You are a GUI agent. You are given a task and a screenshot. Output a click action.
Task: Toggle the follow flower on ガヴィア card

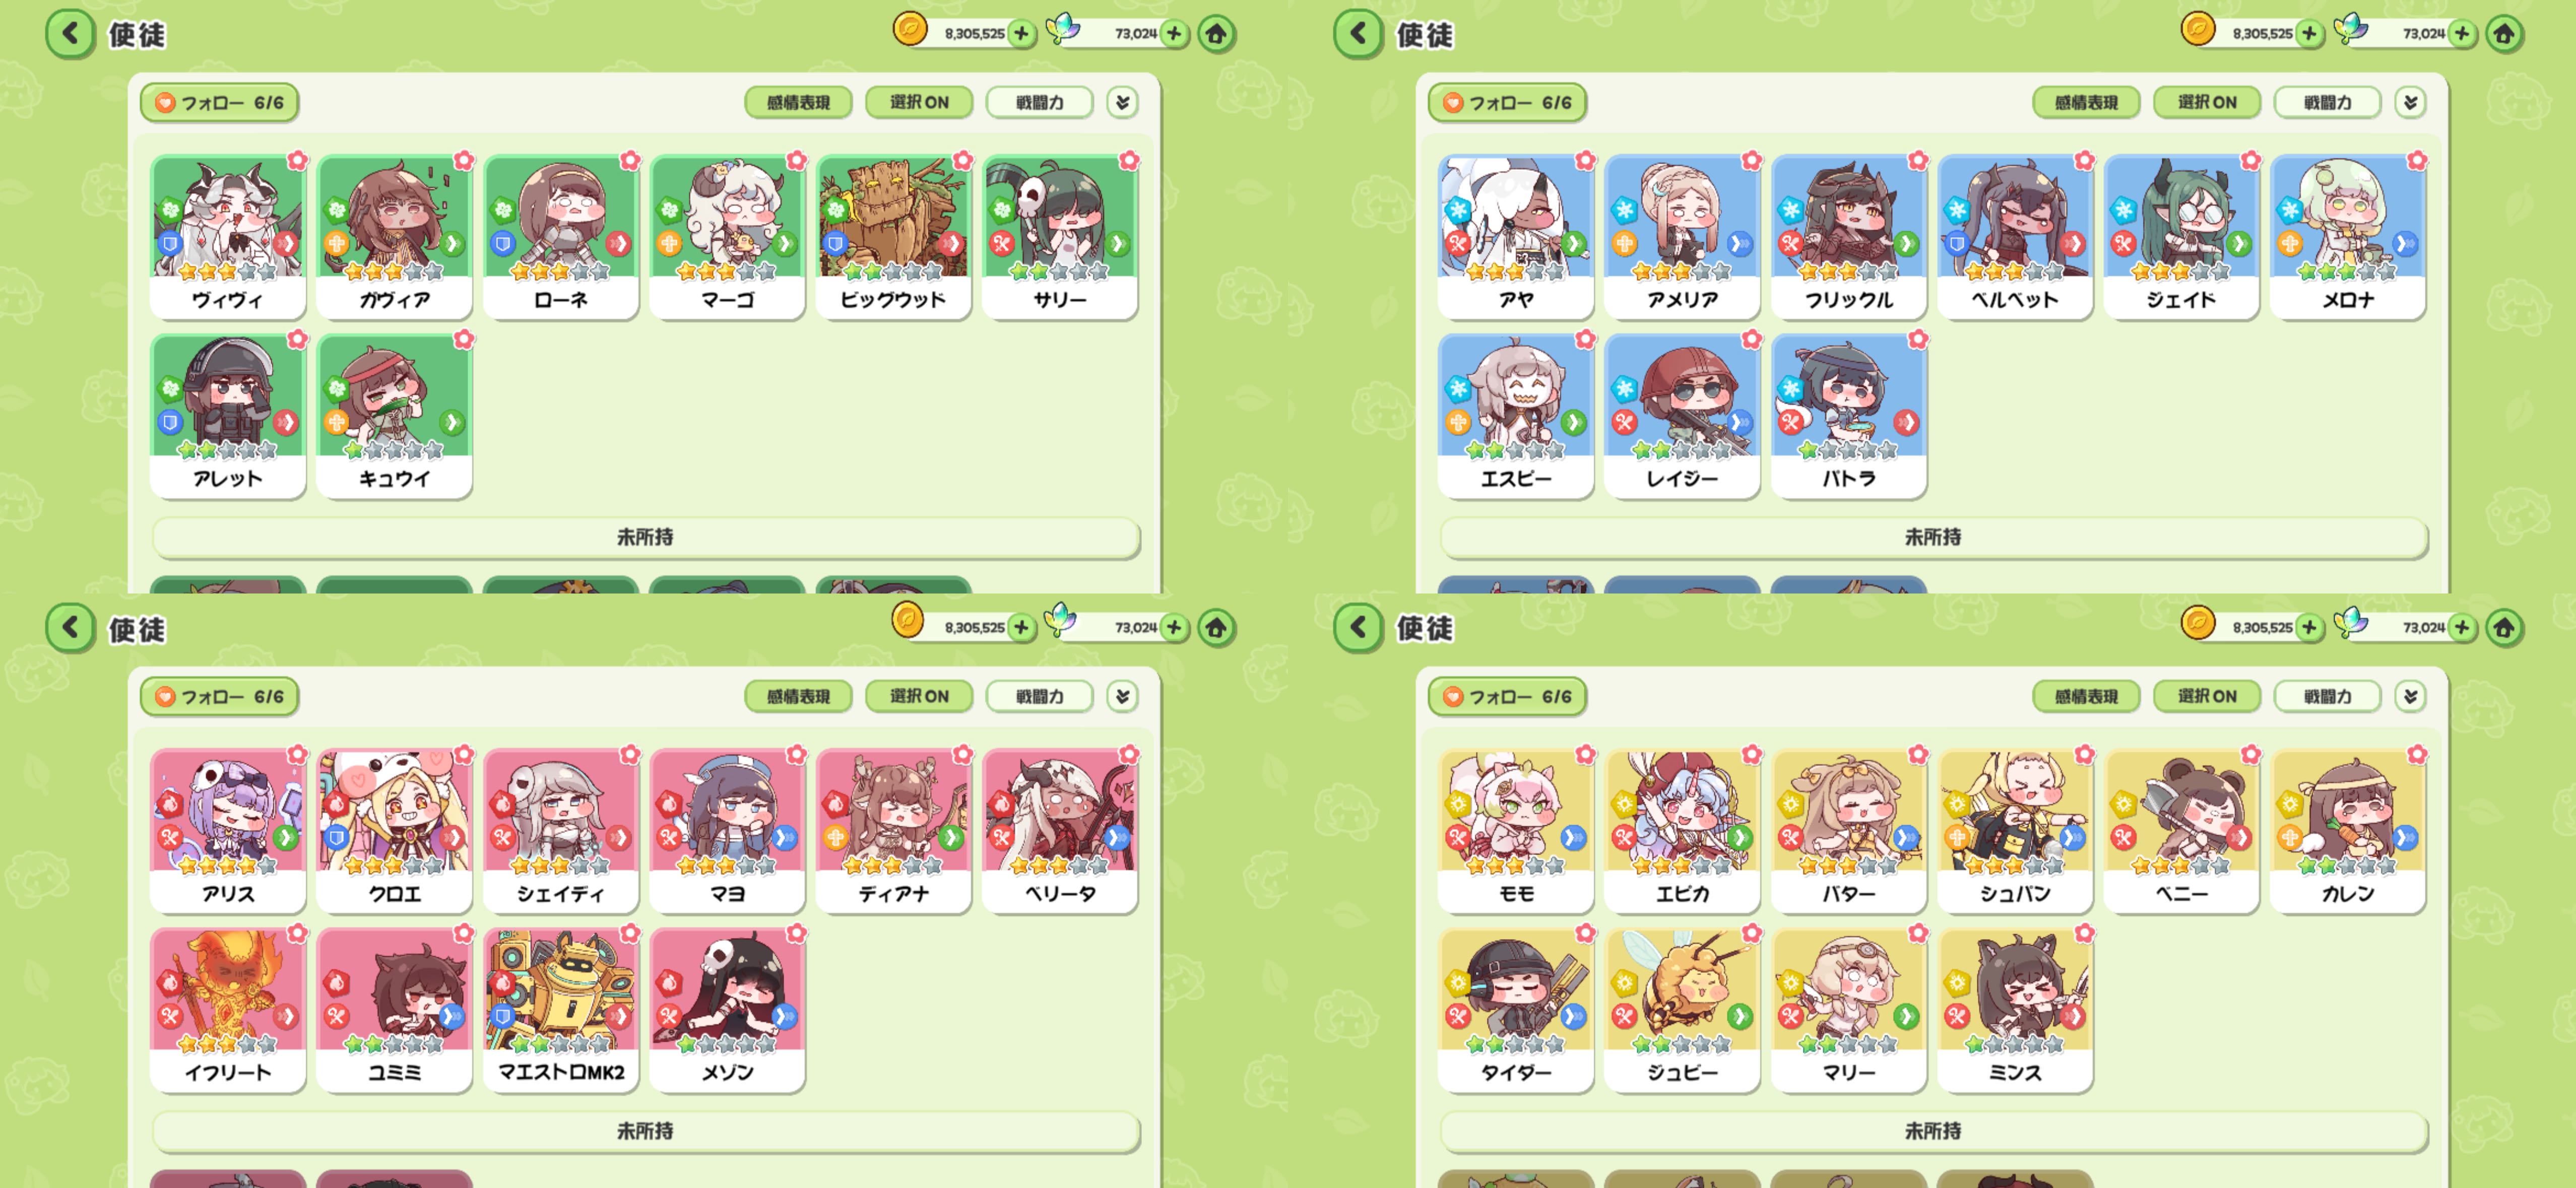(464, 160)
